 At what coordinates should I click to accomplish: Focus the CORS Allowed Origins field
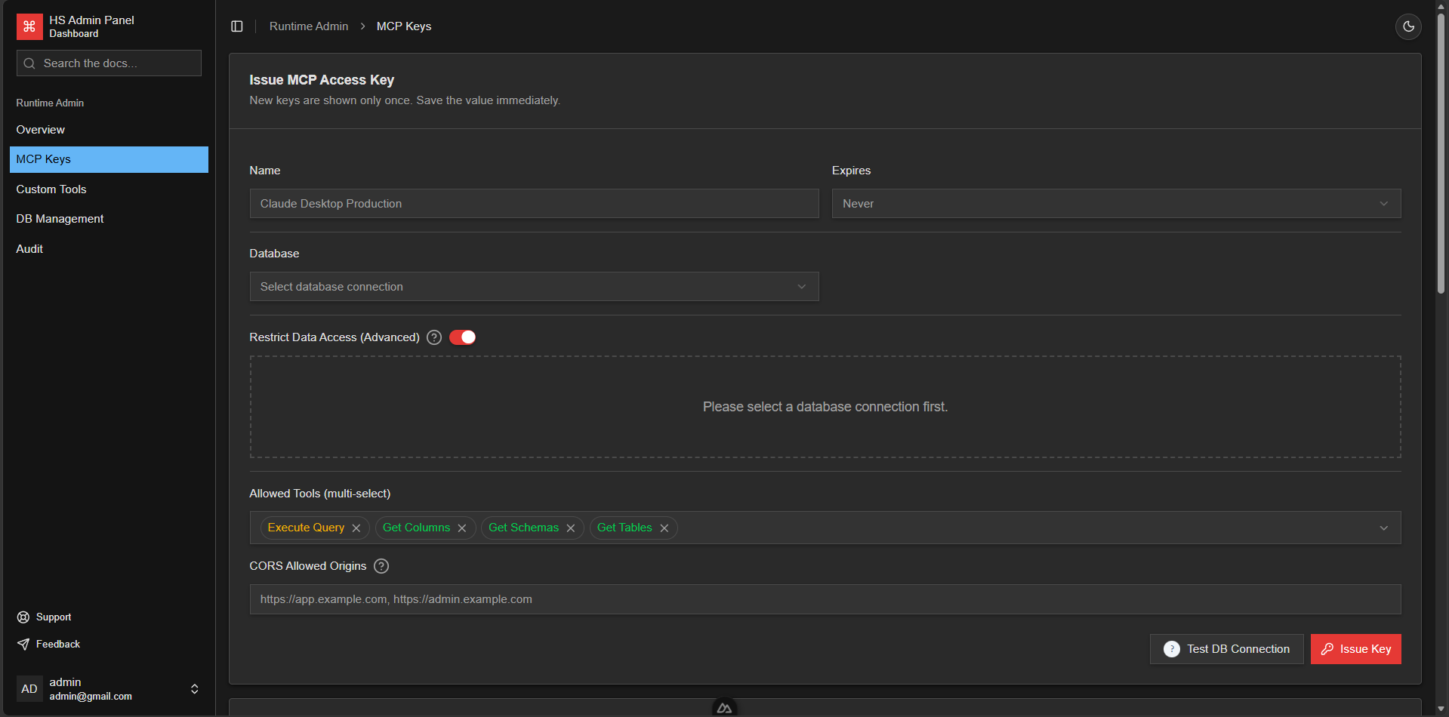point(825,599)
